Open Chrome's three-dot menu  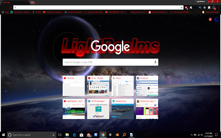(219, 8)
